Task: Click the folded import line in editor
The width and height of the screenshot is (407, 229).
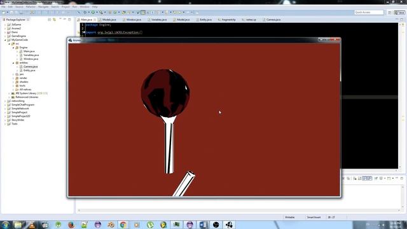Action: (114, 32)
